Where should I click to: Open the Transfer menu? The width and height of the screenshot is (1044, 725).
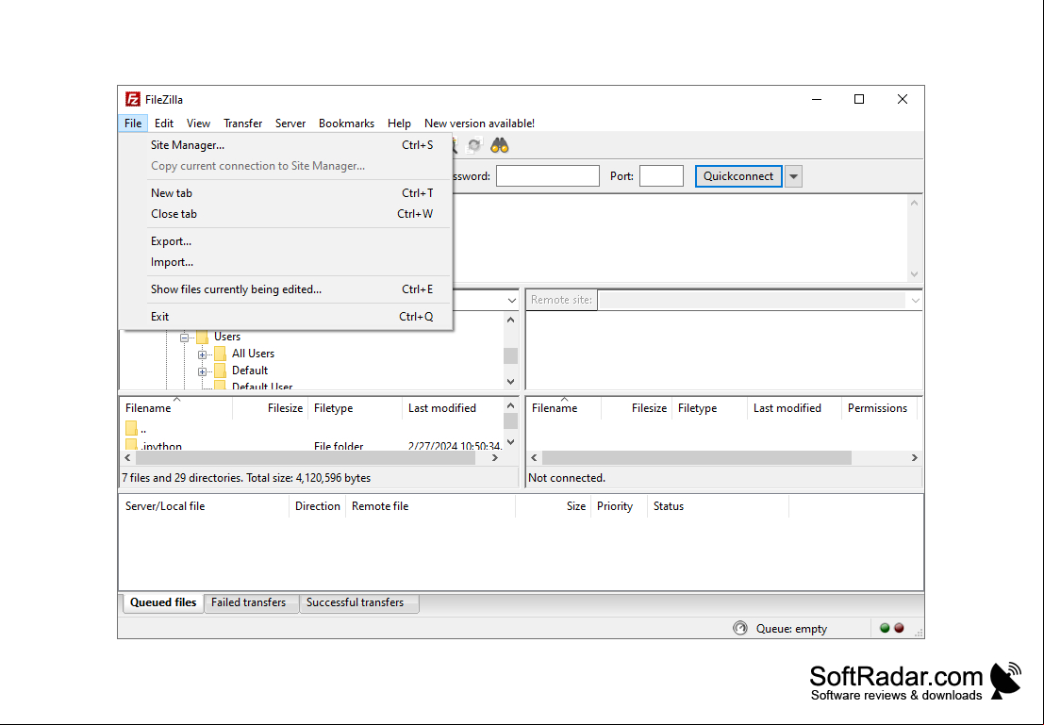point(243,124)
